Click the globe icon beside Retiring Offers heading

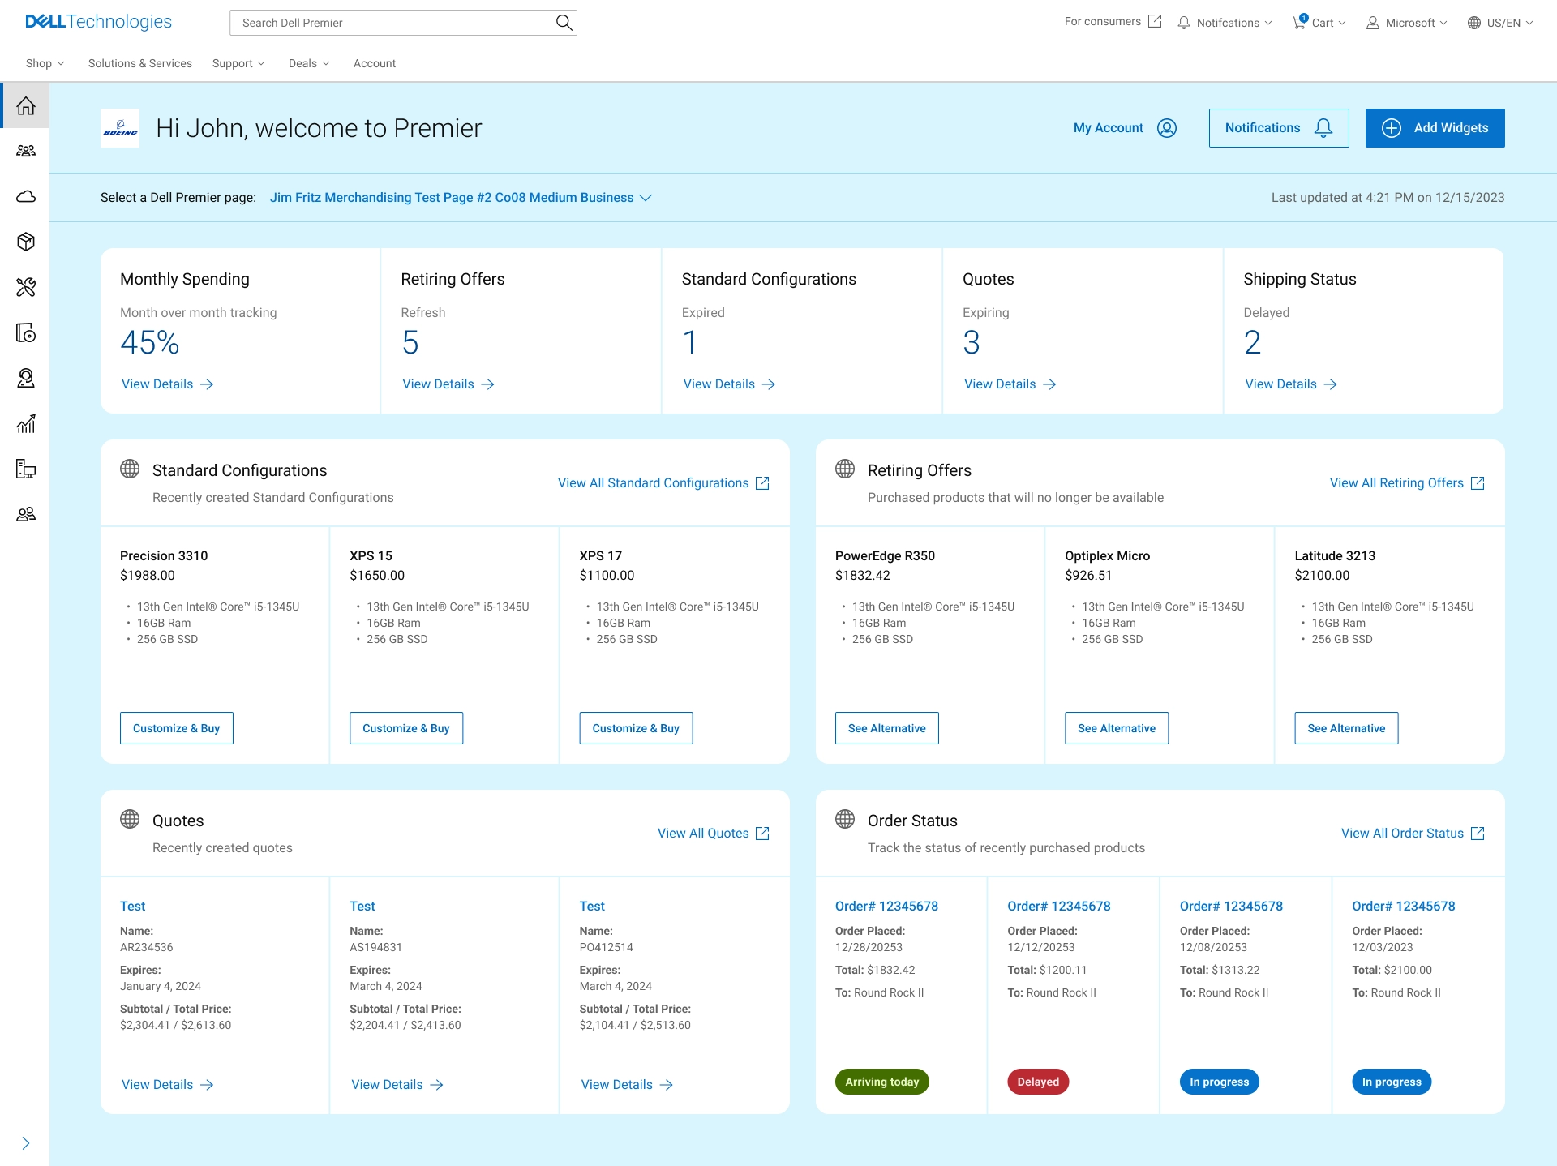845,469
